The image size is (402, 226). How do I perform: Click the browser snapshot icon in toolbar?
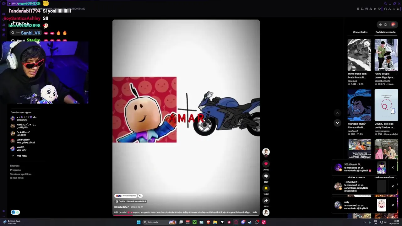(x=362, y=9)
